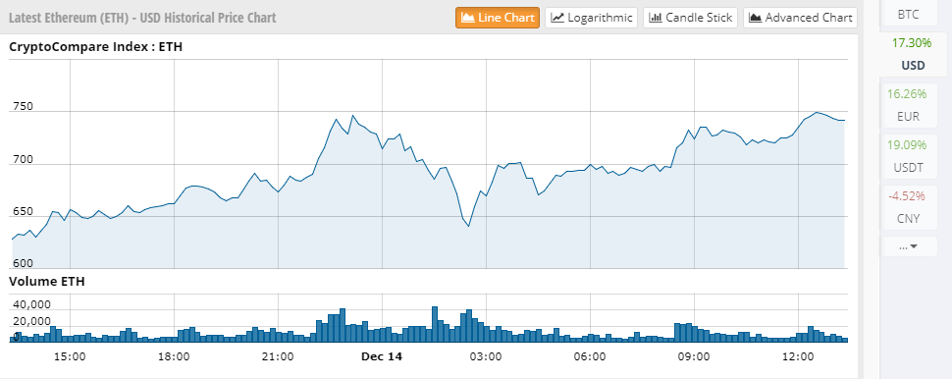Click the chart title Latest Ethereum (ETH)

pos(71,18)
